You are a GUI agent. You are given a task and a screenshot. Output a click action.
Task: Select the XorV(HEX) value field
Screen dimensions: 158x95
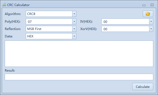[x=125, y=29]
